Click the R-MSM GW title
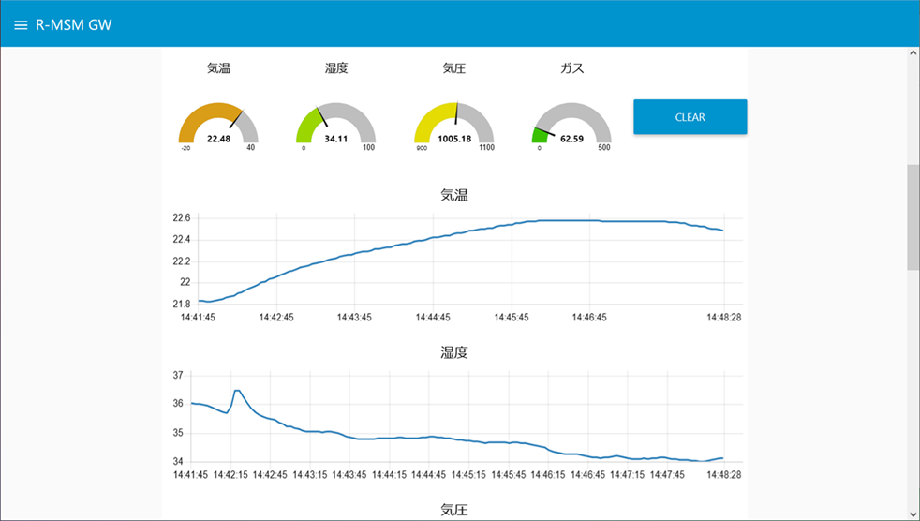The height and width of the screenshot is (521, 920). coord(73,25)
